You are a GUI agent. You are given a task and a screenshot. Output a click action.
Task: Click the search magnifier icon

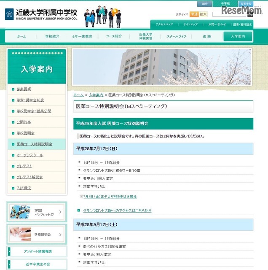(x=250, y=15)
